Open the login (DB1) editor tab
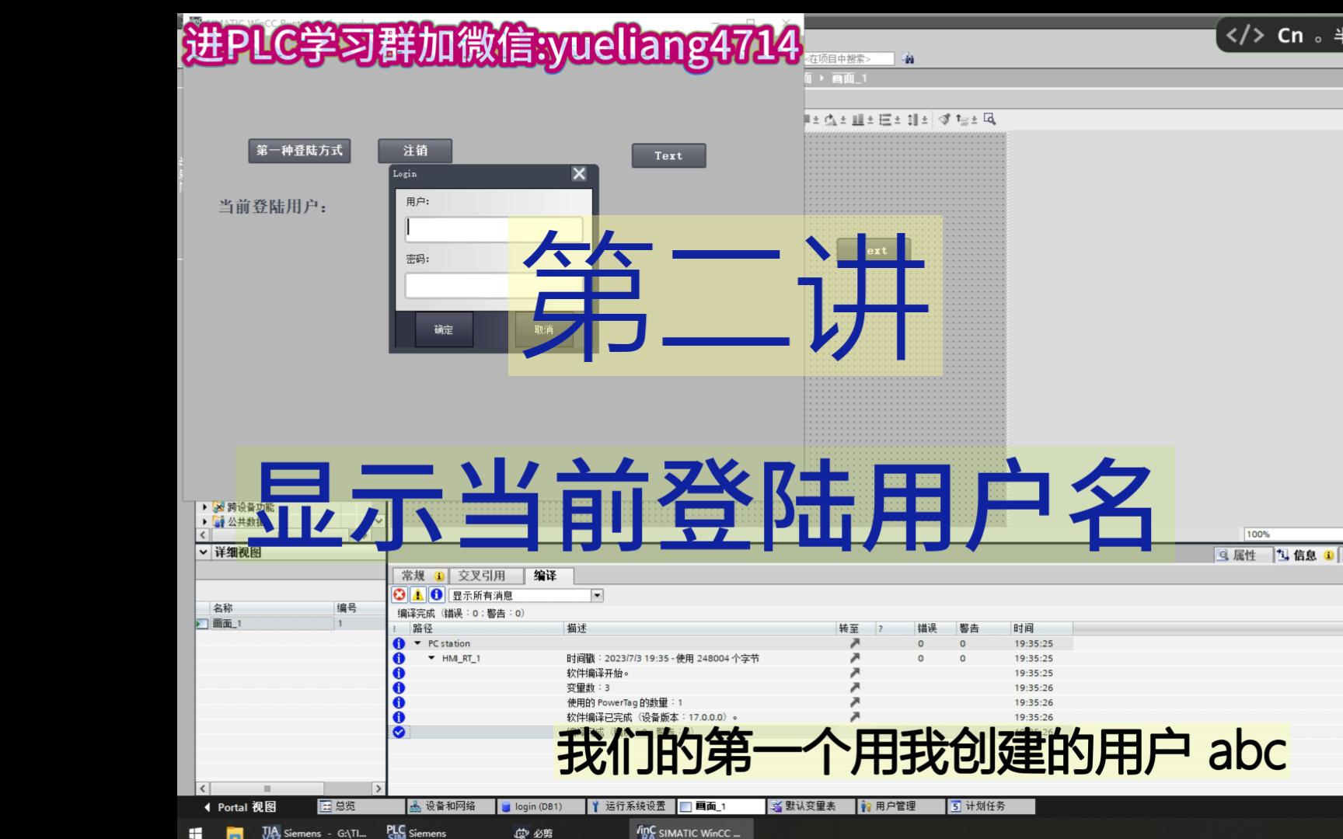 [541, 806]
